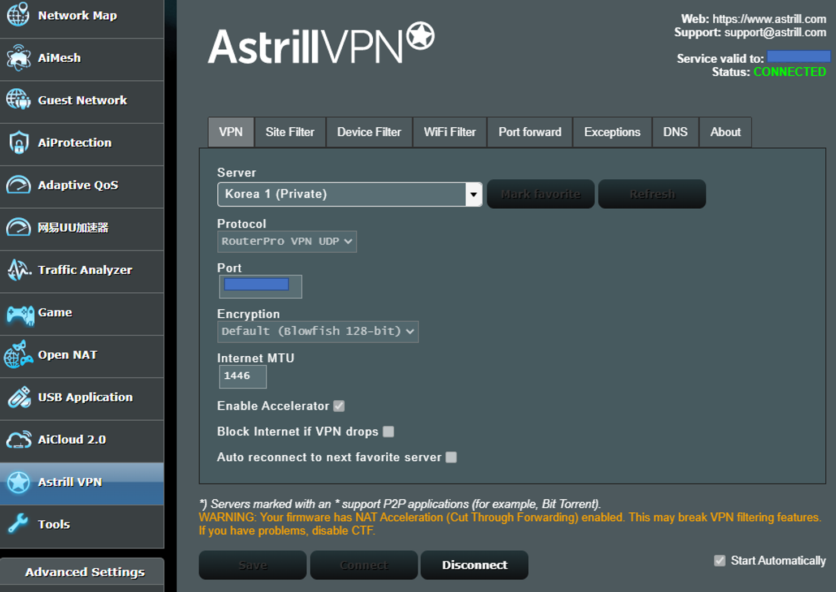Click the Save button
This screenshot has height=592, width=836.
point(253,565)
